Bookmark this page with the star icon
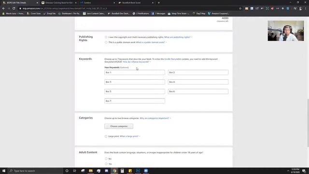This screenshot has height=174, width=309. (240, 9)
